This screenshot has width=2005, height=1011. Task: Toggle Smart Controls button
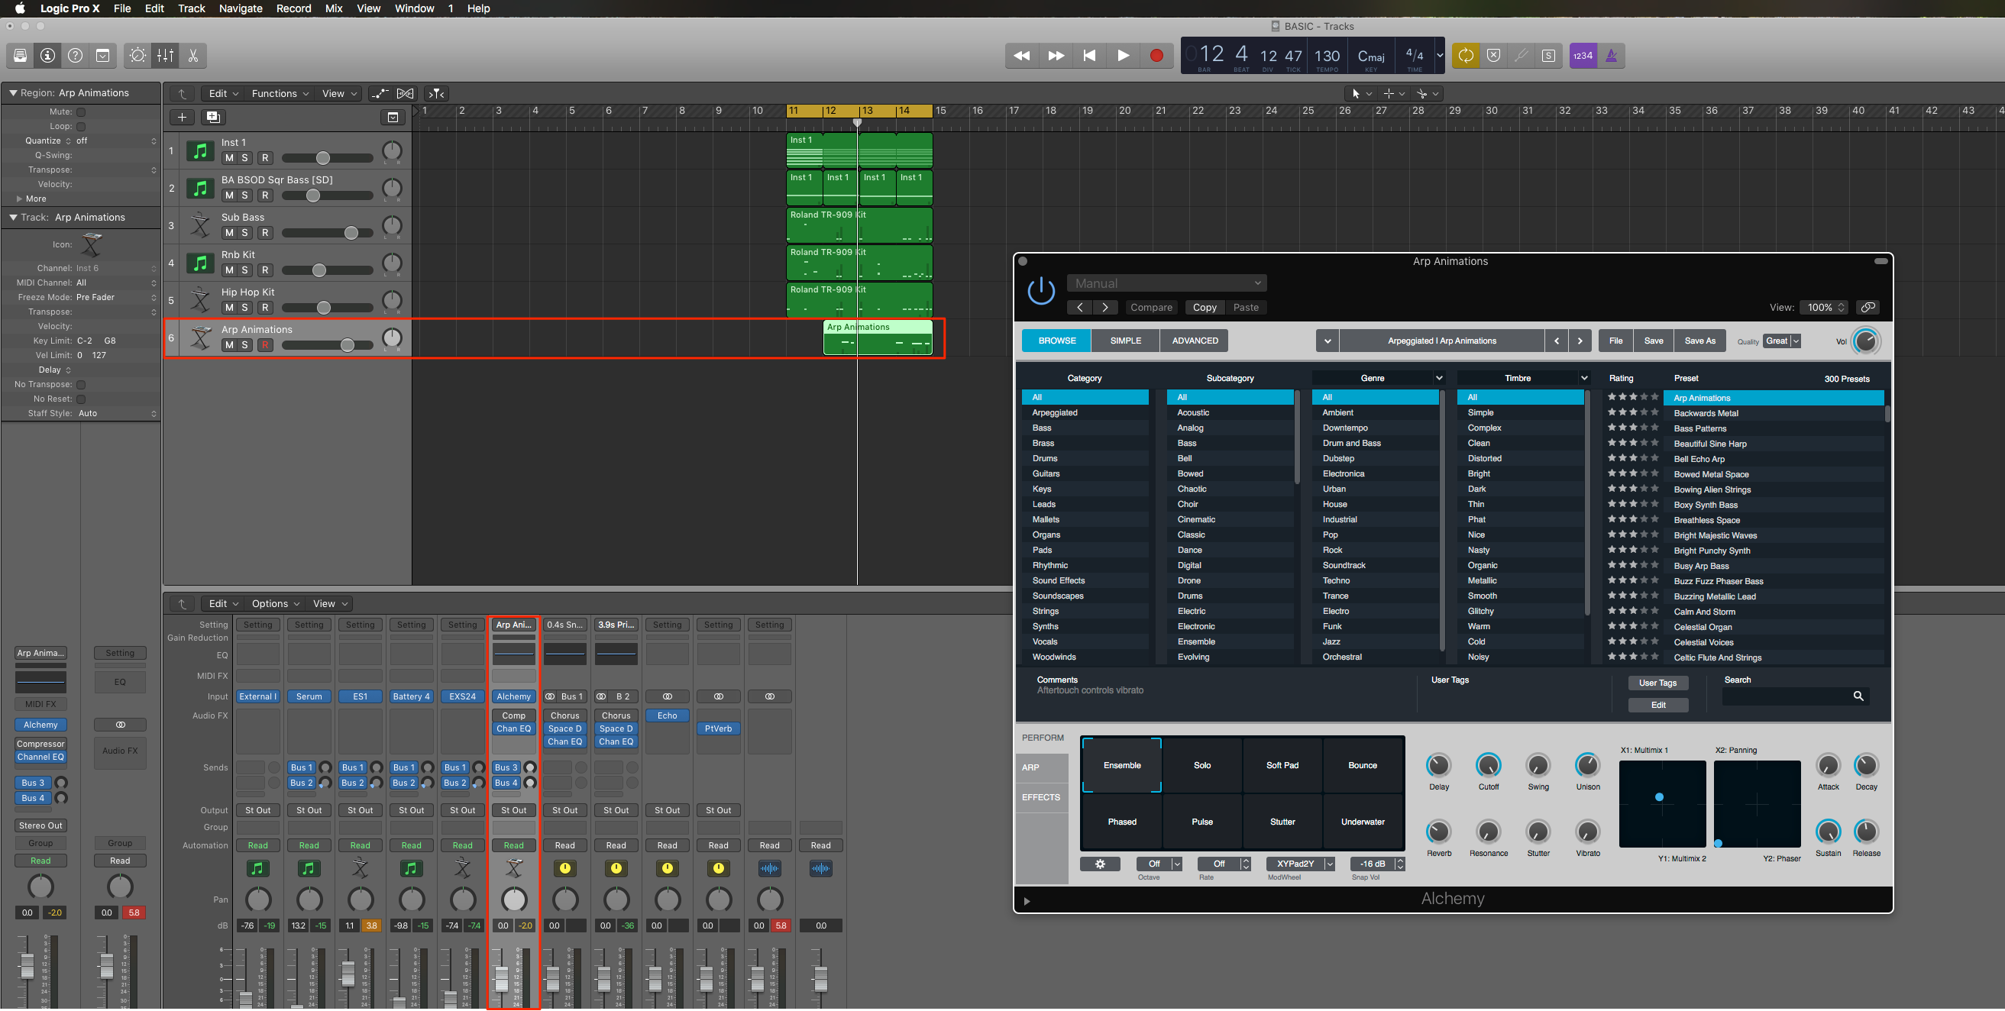pyautogui.click(x=137, y=55)
